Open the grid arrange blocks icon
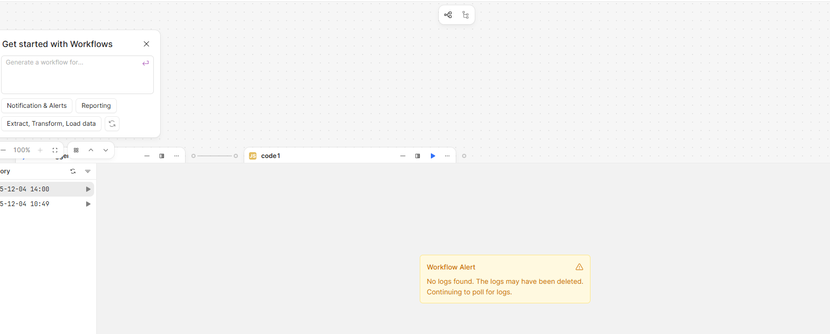830x334 pixels. pyautogui.click(x=76, y=150)
